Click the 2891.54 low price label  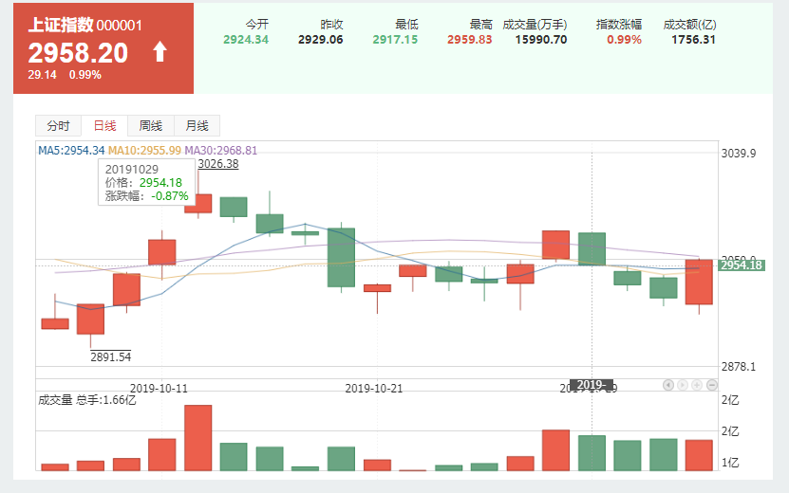point(111,357)
